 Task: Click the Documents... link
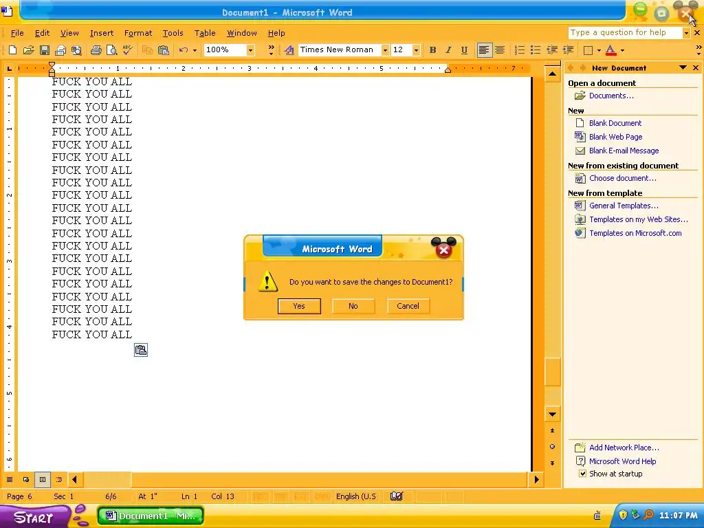coord(611,96)
